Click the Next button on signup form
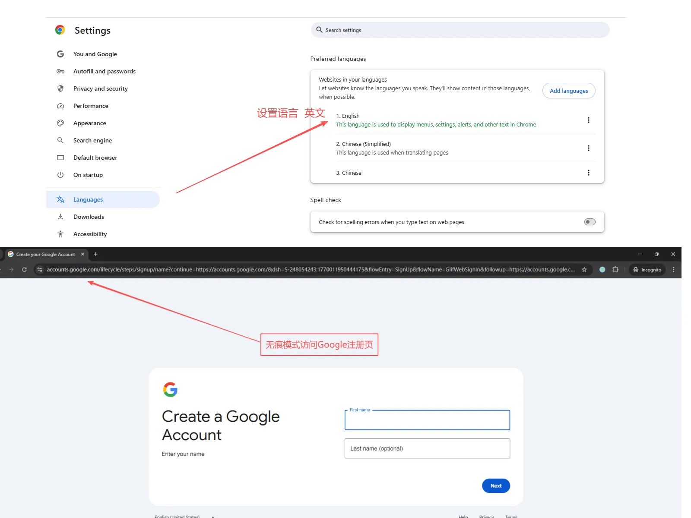The width and height of the screenshot is (691, 518). pos(495,486)
